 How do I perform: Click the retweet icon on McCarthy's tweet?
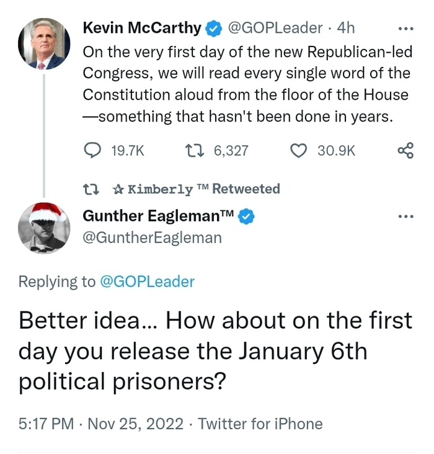click(x=195, y=150)
